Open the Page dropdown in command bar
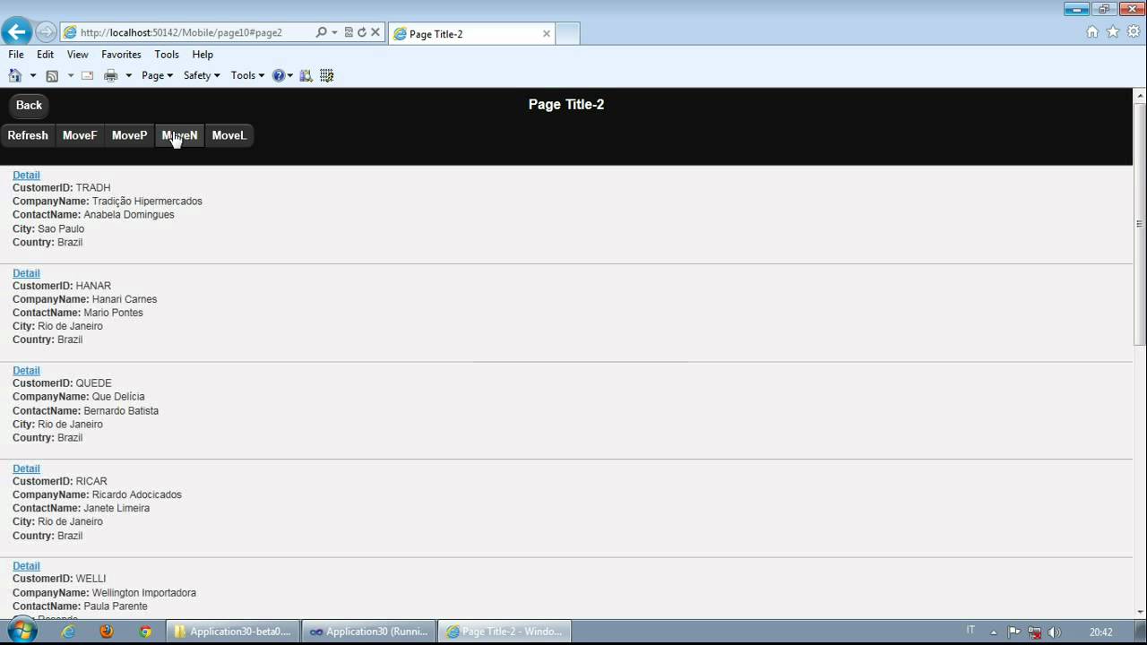The width and height of the screenshot is (1147, 645). pyautogui.click(x=157, y=76)
